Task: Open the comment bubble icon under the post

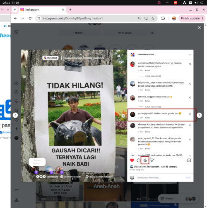Action: point(139,161)
